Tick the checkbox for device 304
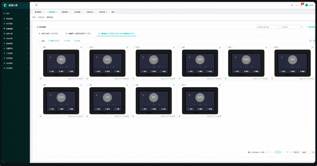Viewport: 317px width, 166px height. tap(180, 47)
